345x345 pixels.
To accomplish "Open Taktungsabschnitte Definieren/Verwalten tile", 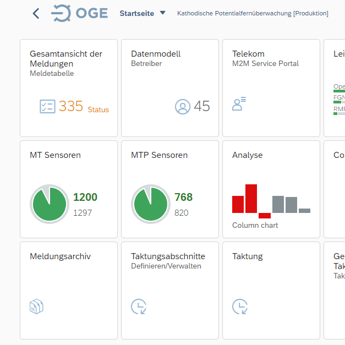I will [x=170, y=291].
